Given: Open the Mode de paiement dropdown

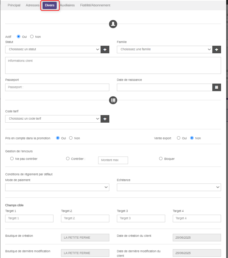Looking at the screenshot, I should [57, 187].
